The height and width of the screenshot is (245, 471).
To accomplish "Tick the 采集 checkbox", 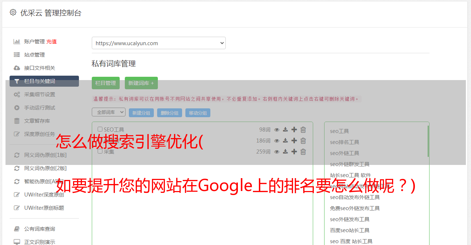I will tap(100, 151).
